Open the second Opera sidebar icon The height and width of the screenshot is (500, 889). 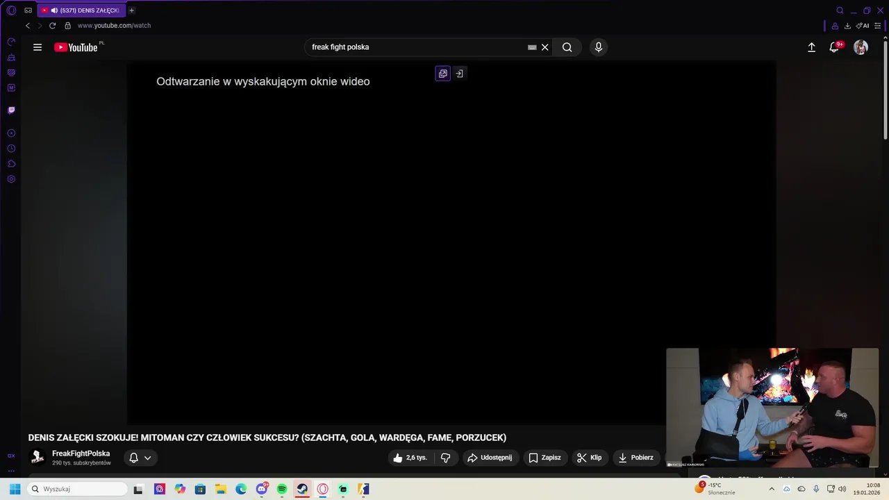(11, 58)
